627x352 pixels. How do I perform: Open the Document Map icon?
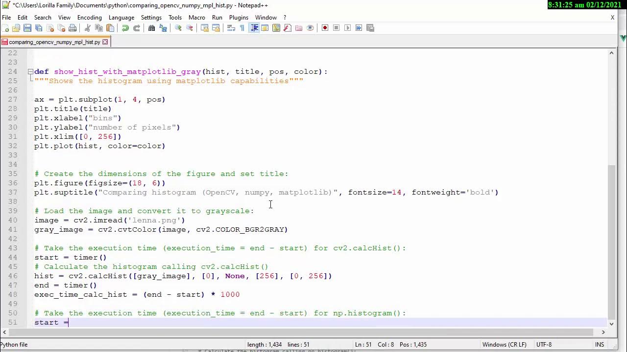click(x=276, y=28)
